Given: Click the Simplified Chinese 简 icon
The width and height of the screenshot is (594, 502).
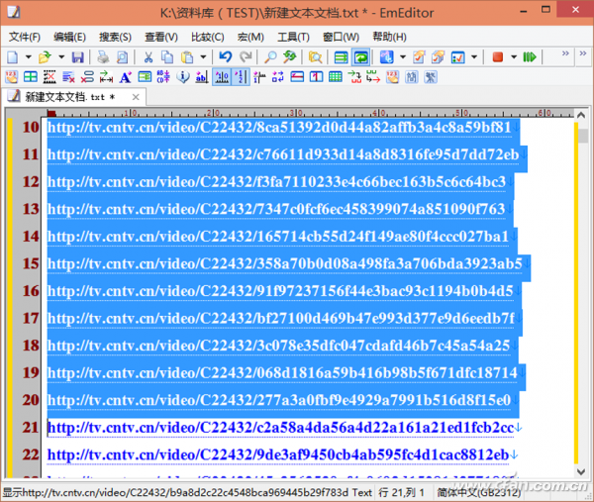Looking at the screenshot, I should (412, 77).
